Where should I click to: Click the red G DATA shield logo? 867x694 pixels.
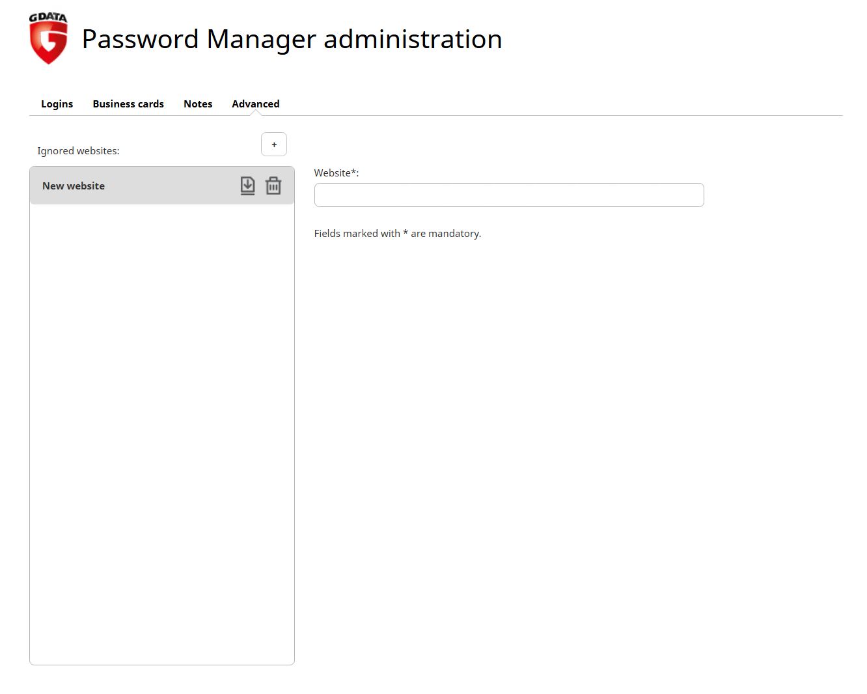pyautogui.click(x=48, y=44)
